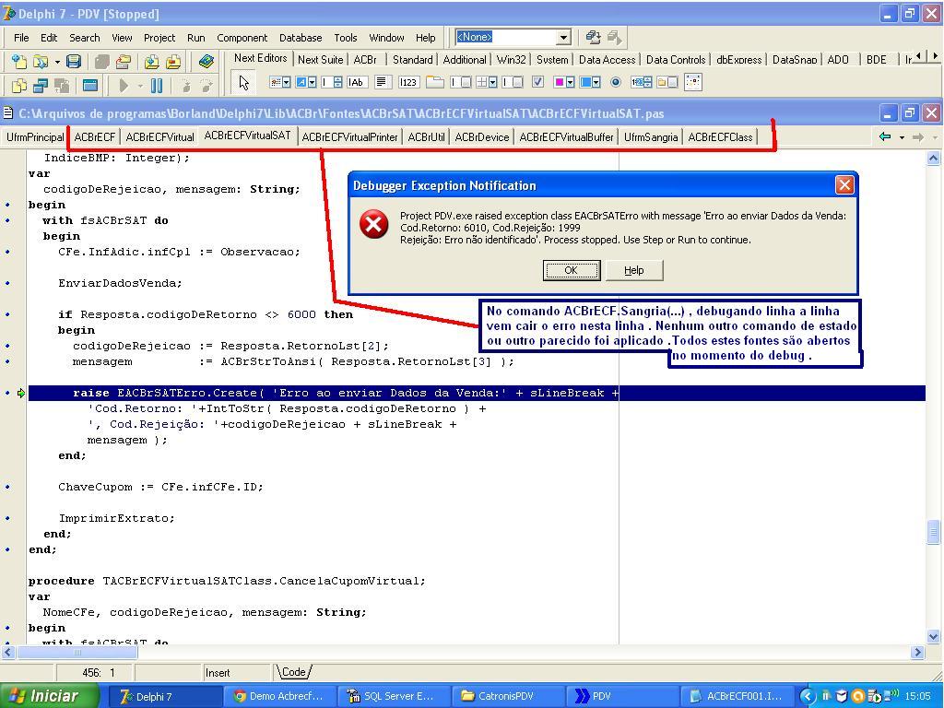This screenshot has height=708, width=944.
Task: Open the UfrmPrincipal editor tab
Action: [x=35, y=137]
